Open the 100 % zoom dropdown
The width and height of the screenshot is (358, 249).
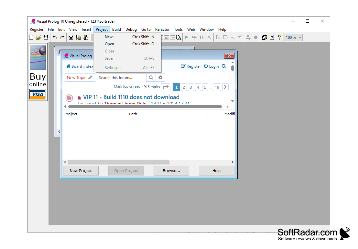[x=294, y=37]
